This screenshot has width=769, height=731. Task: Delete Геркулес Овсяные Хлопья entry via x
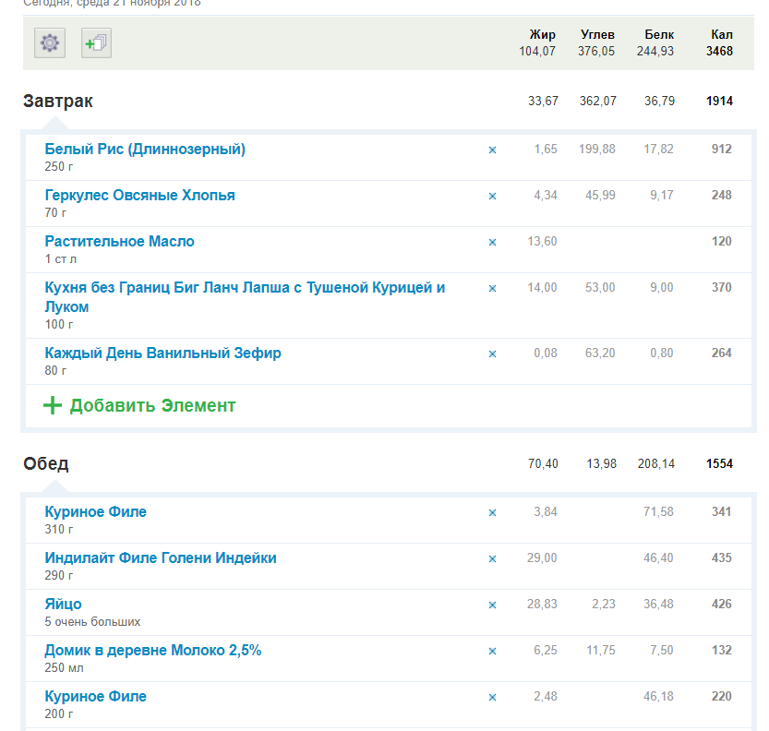[x=492, y=196]
